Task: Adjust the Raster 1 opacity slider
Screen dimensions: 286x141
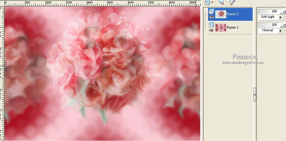Action: click(x=270, y=25)
